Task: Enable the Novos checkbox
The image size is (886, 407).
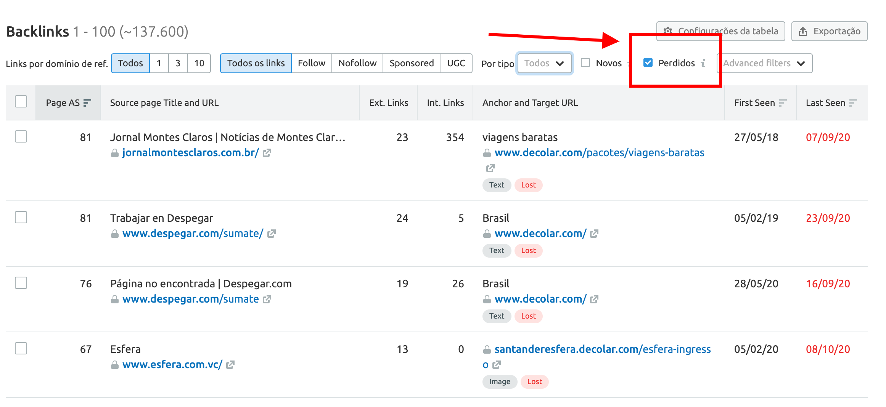Action: pos(585,62)
